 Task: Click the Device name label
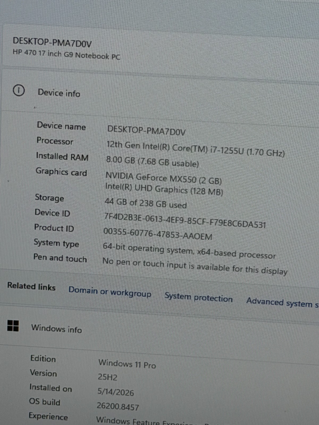tap(61, 126)
